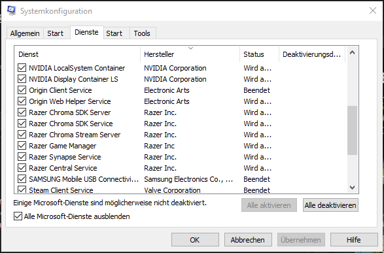
Task: Select the NVIDIA LocalSystem Container row text
Action: 77,68
